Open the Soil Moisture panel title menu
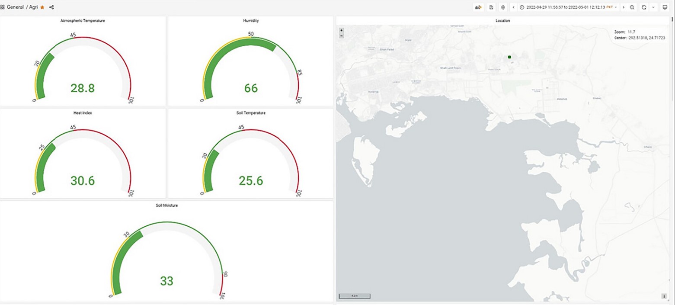The height and width of the screenshot is (305, 675). 167,205
